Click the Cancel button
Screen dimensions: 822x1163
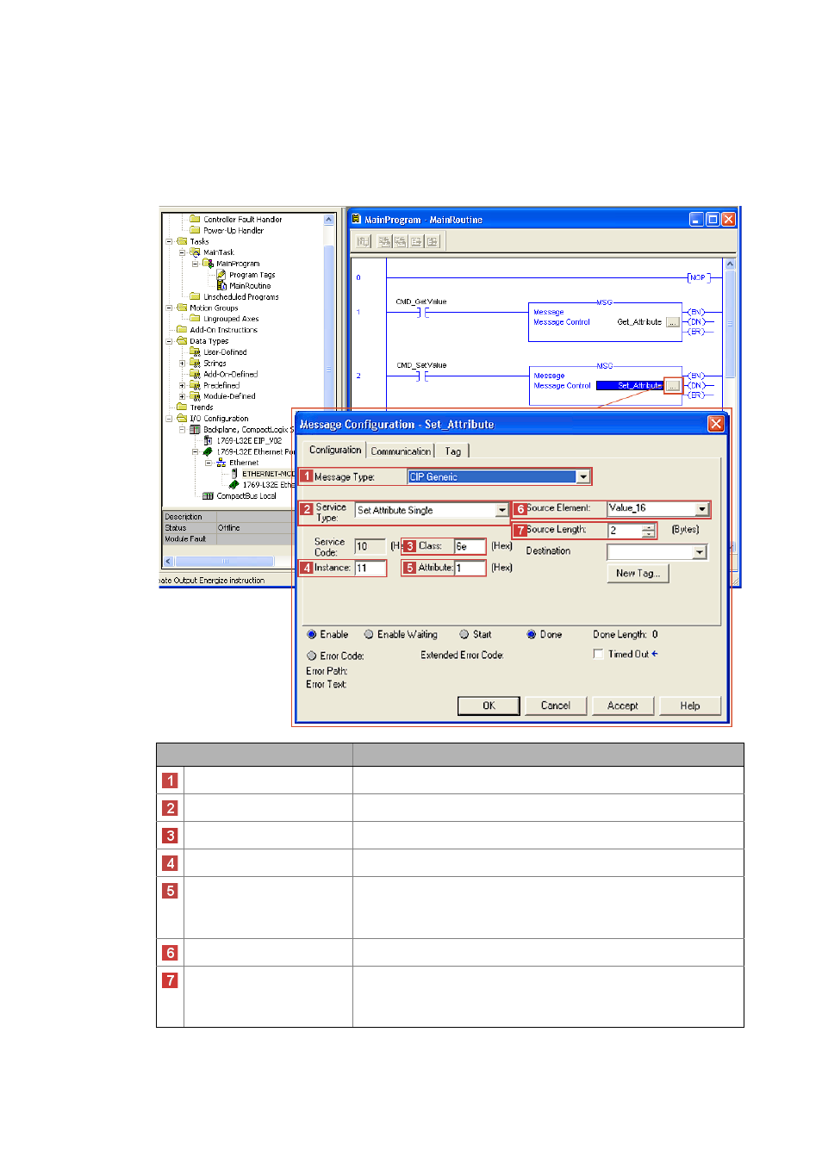pyautogui.click(x=556, y=706)
